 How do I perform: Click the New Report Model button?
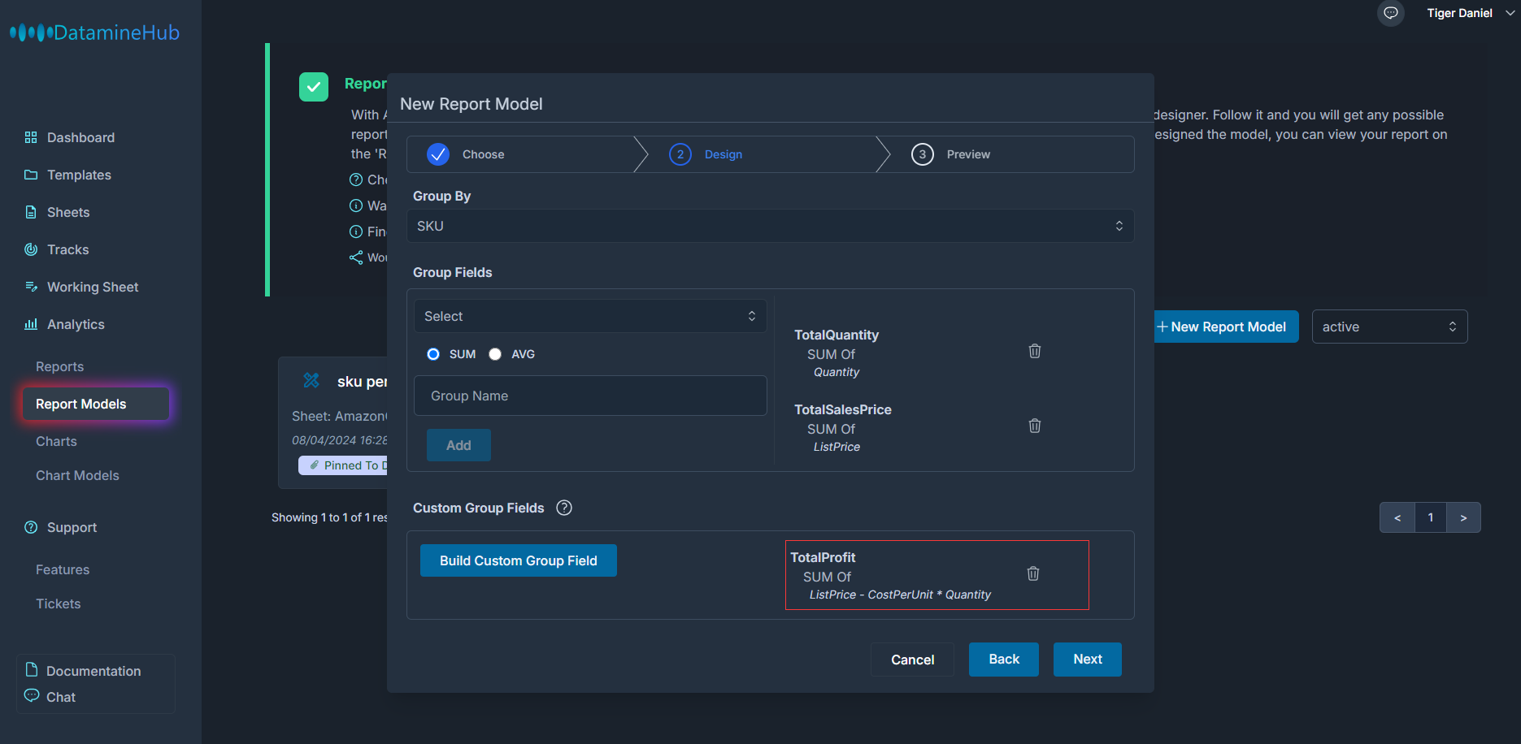[x=1226, y=327]
